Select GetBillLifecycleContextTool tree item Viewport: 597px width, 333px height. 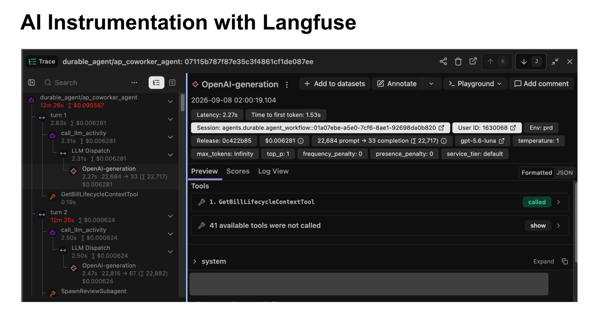[99, 198]
